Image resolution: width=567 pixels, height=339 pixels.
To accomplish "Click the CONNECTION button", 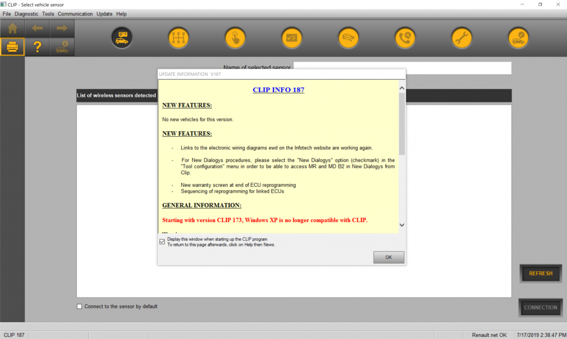I will click(x=540, y=307).
